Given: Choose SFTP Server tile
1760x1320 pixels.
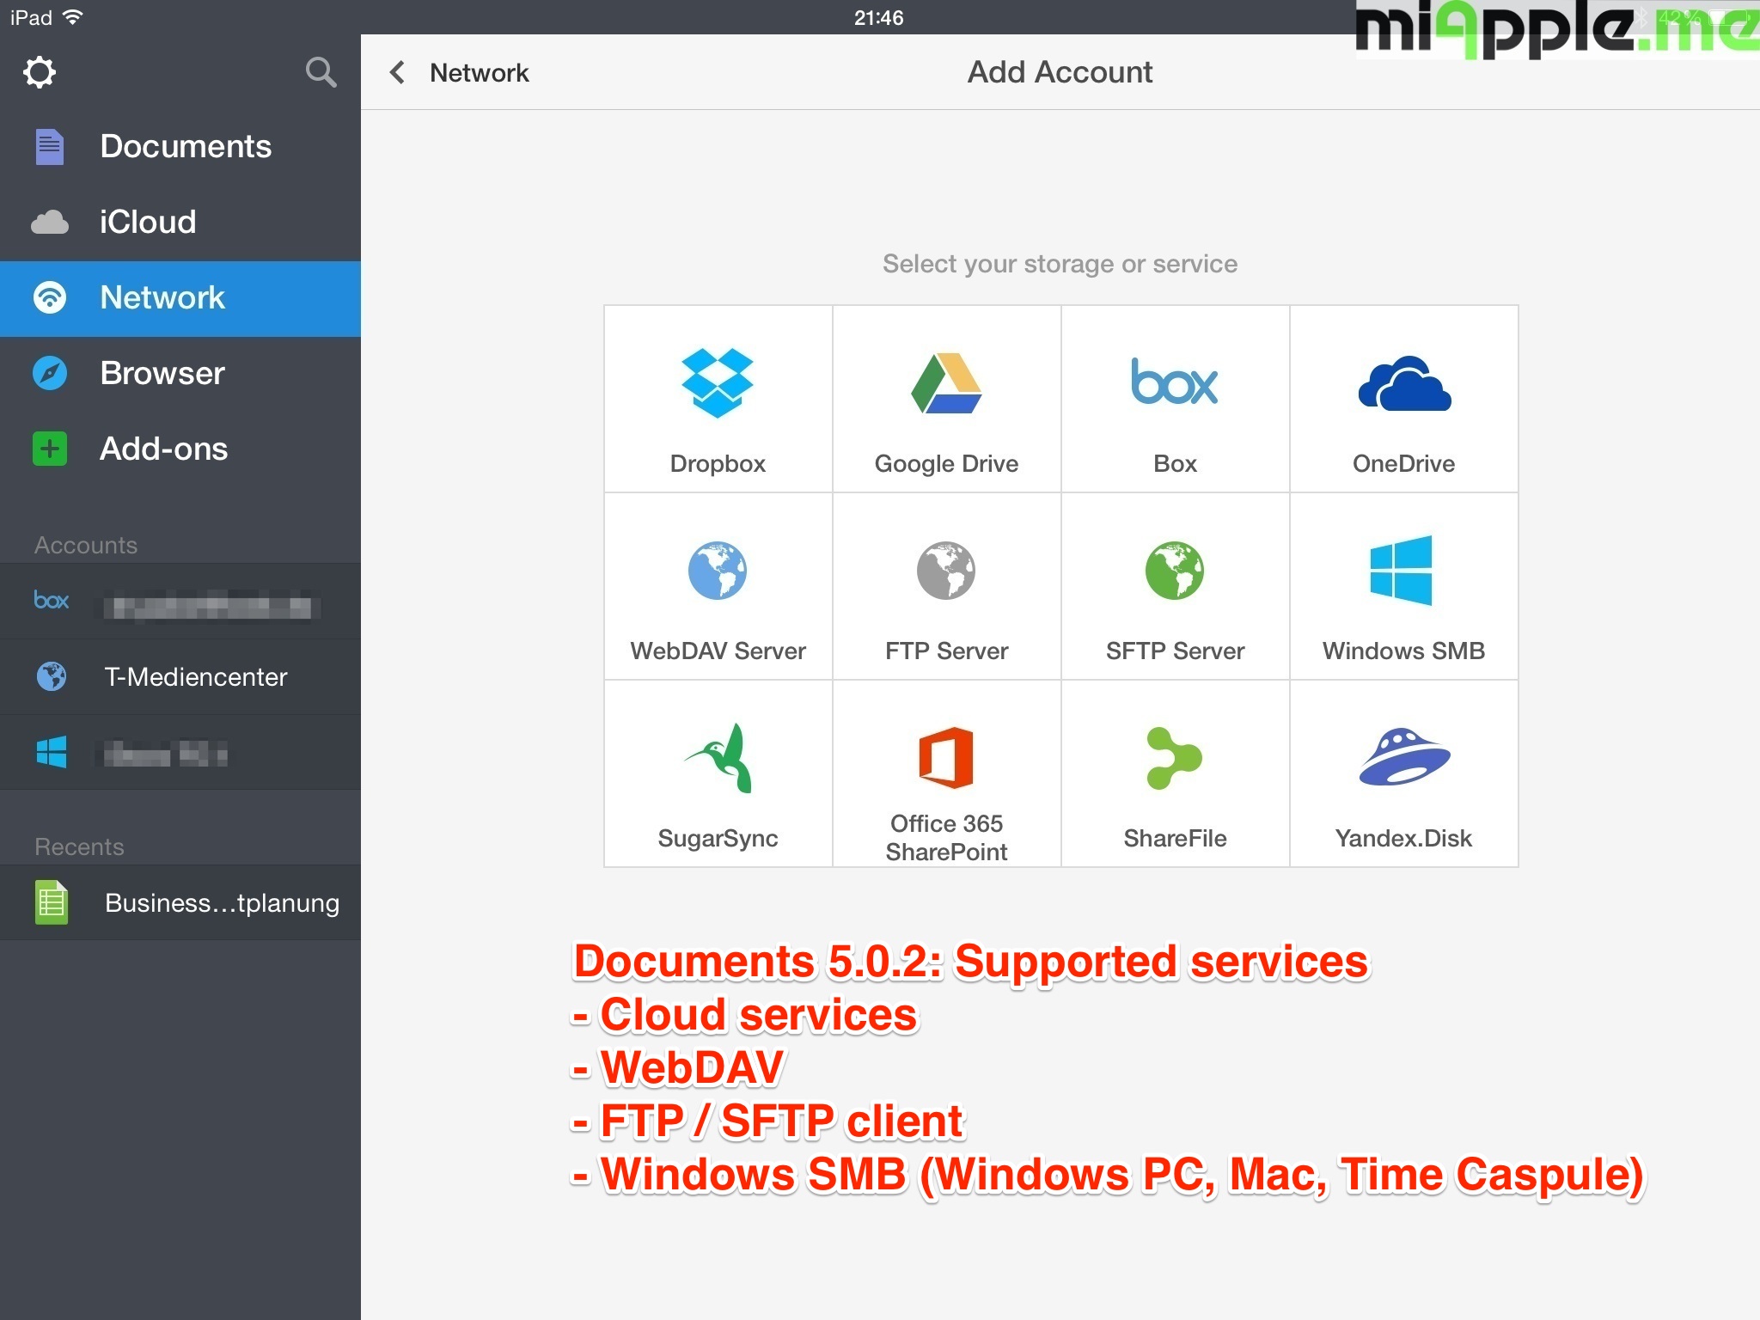Looking at the screenshot, I should click(1175, 587).
